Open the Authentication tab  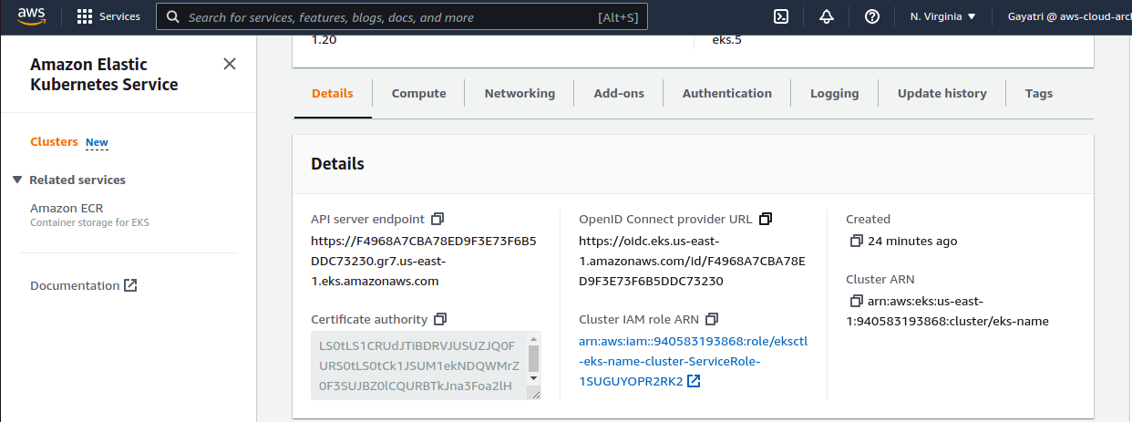[x=727, y=93]
